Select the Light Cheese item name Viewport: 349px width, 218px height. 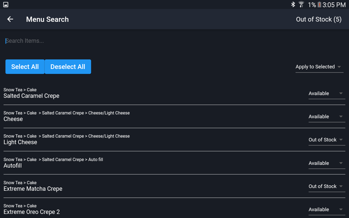20,142
